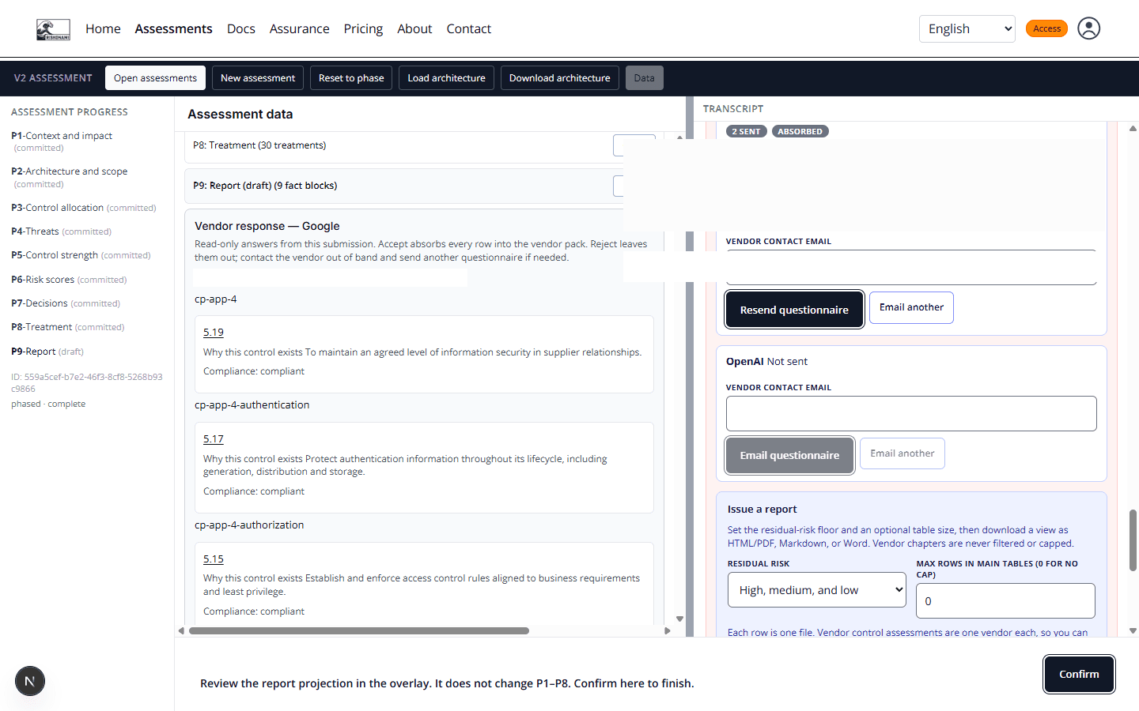The height and width of the screenshot is (711, 1139).
Task: Open control link 5.15
Action: [x=214, y=559]
